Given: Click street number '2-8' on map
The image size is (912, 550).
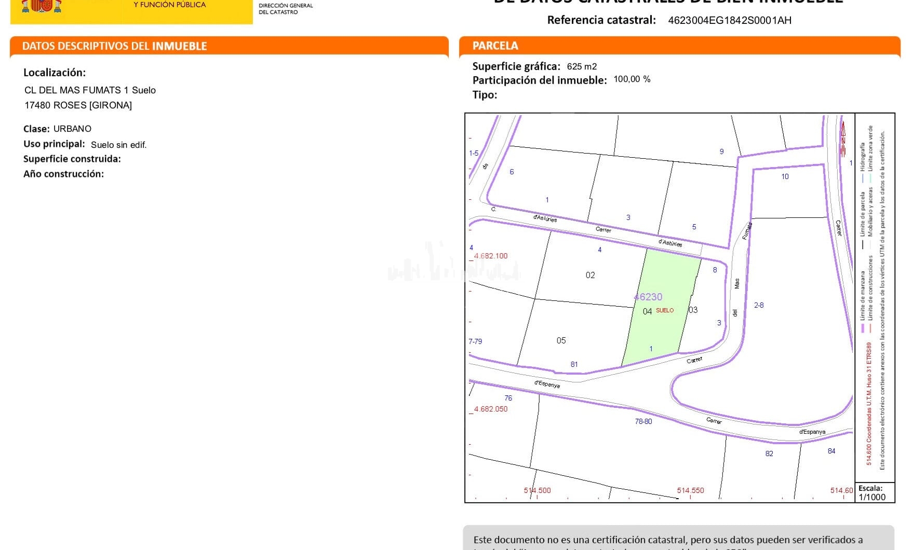Looking at the screenshot, I should pos(759,305).
